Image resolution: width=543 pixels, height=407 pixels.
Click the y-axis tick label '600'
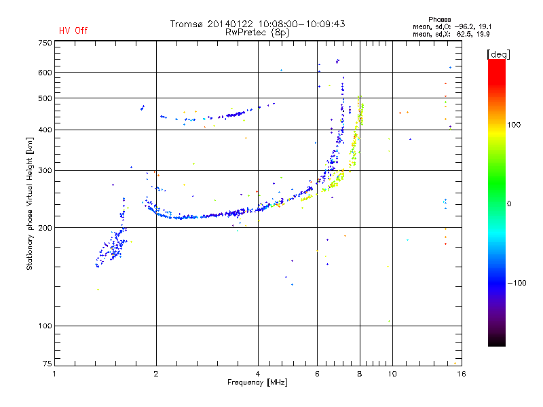point(45,73)
